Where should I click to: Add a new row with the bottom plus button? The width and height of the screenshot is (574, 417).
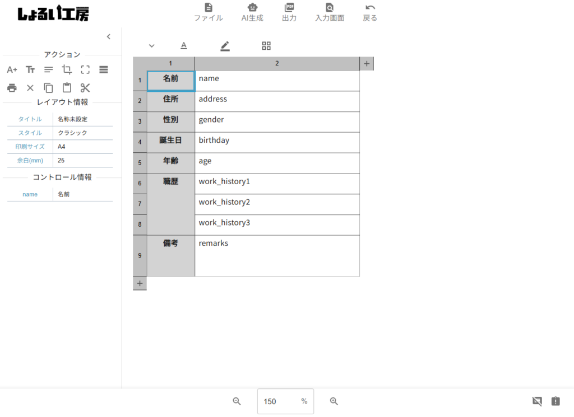tap(140, 283)
